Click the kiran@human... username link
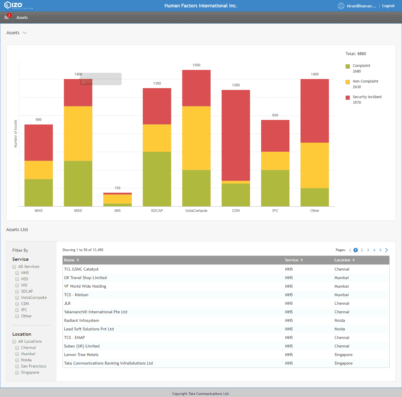 361,6
